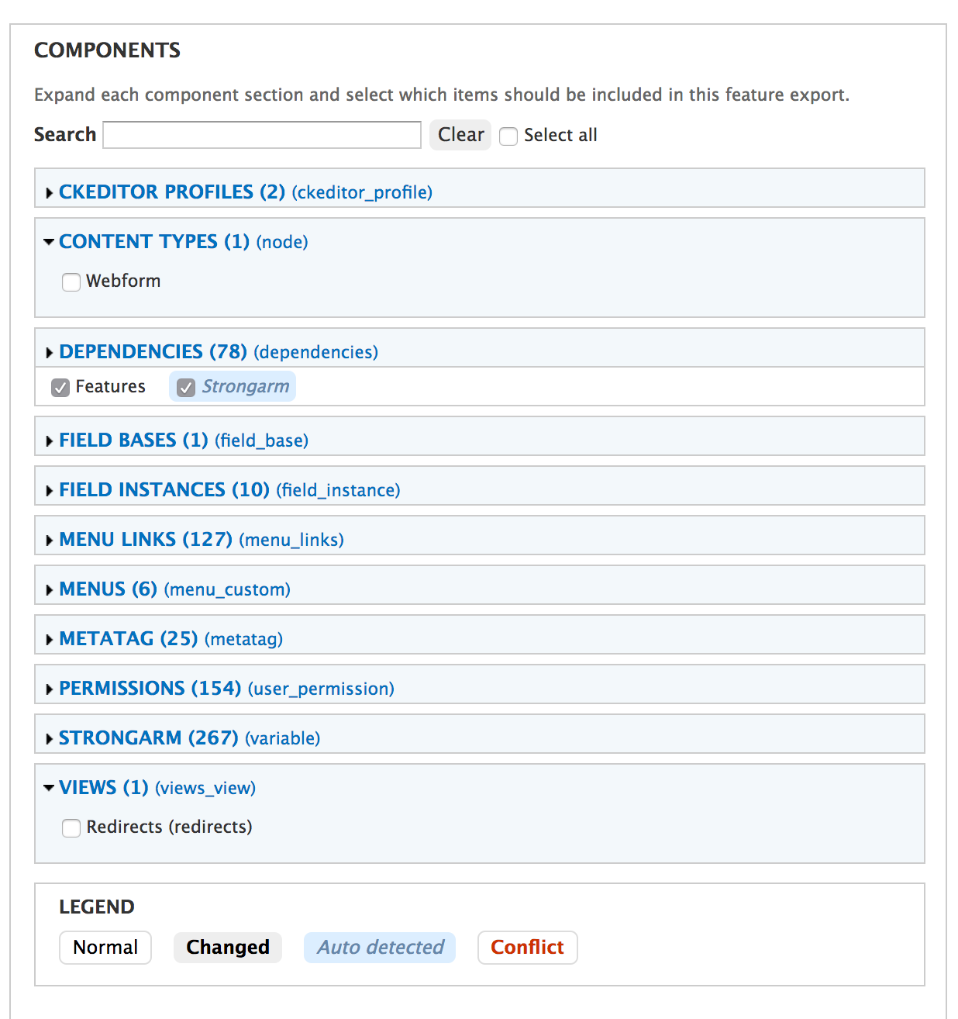Check the Webform content type checkbox

(71, 282)
